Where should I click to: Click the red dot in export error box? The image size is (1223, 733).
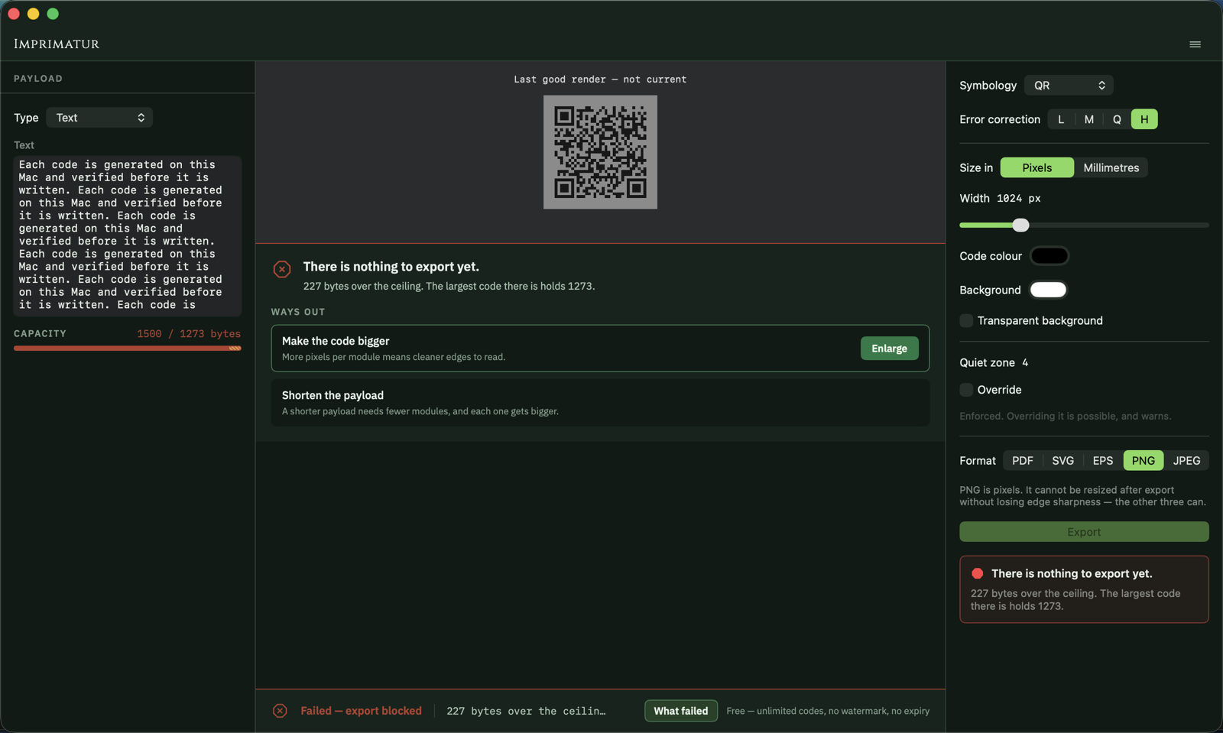click(977, 573)
